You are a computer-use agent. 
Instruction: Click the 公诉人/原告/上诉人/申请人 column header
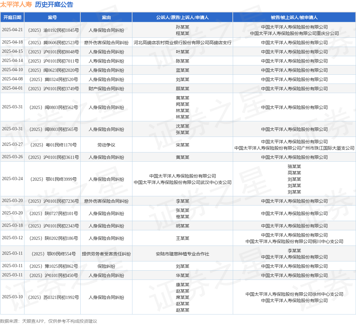point(182,17)
